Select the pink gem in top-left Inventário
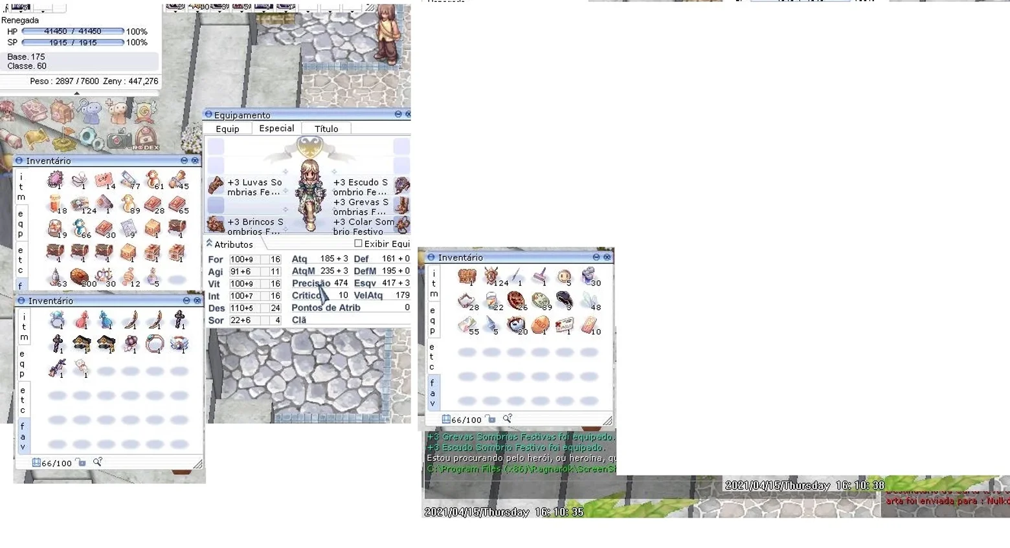The image size is (1010, 548). (x=56, y=180)
